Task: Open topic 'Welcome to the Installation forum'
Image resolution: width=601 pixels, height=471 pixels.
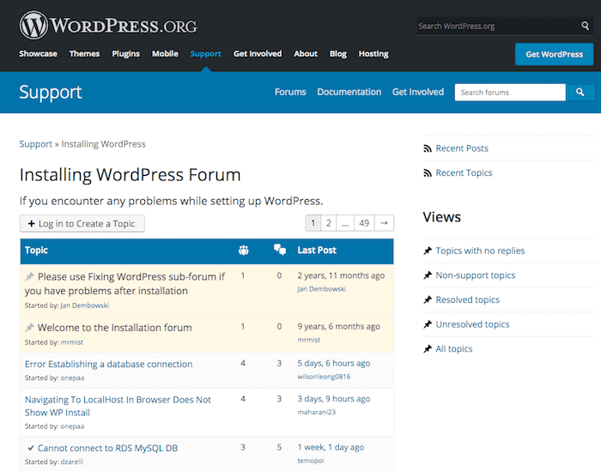Action: 114,328
